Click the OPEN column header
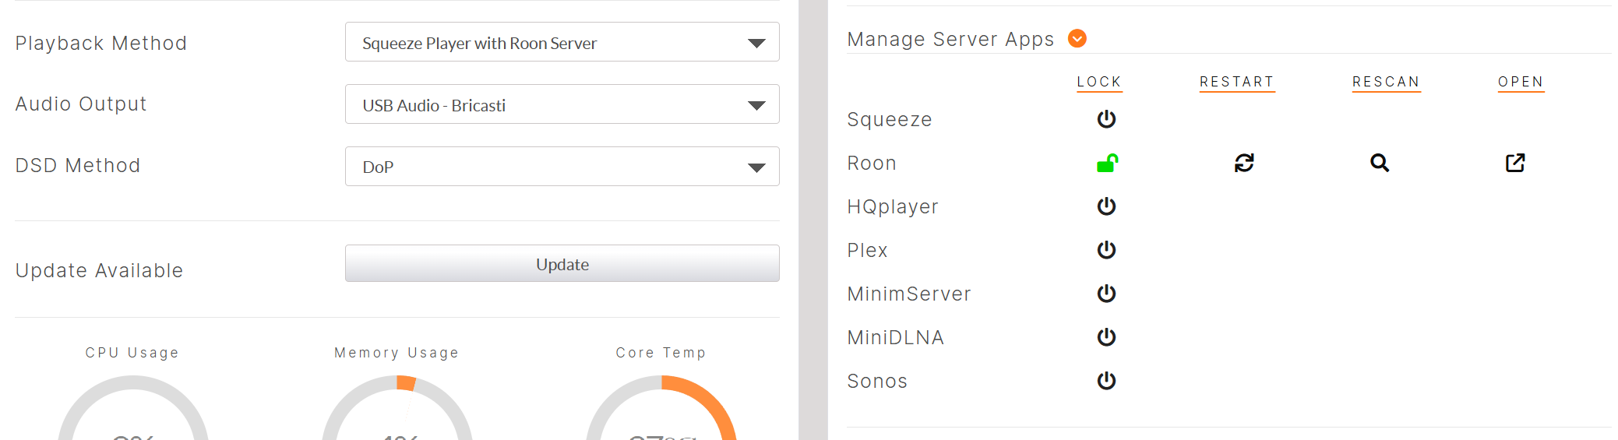Viewport: 1618px width, 440px height. 1521,83
